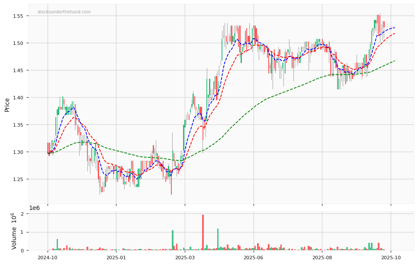This screenshot has height=264, width=418.
Task: Pick the 2025-08 date label
Action: pos(322,258)
